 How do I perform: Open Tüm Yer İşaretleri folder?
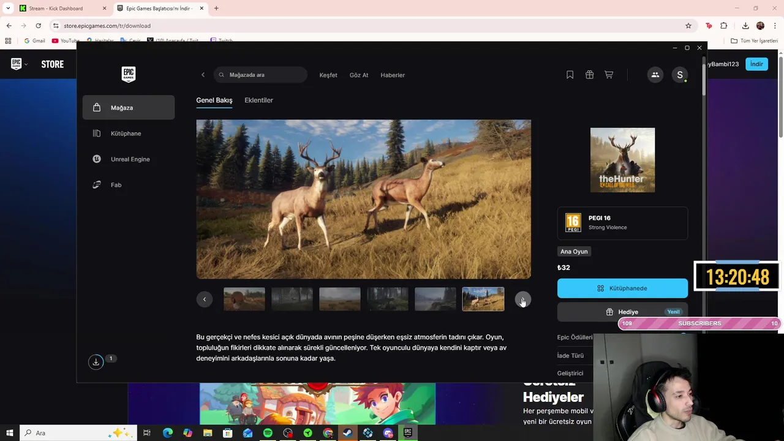coord(754,40)
